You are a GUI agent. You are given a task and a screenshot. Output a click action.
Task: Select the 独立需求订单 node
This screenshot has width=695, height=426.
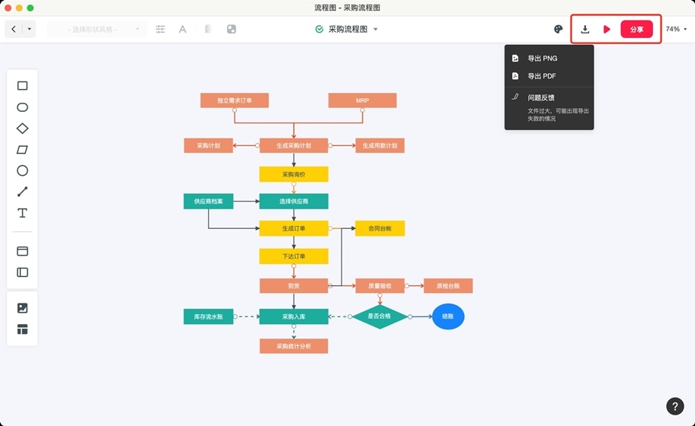[235, 100]
